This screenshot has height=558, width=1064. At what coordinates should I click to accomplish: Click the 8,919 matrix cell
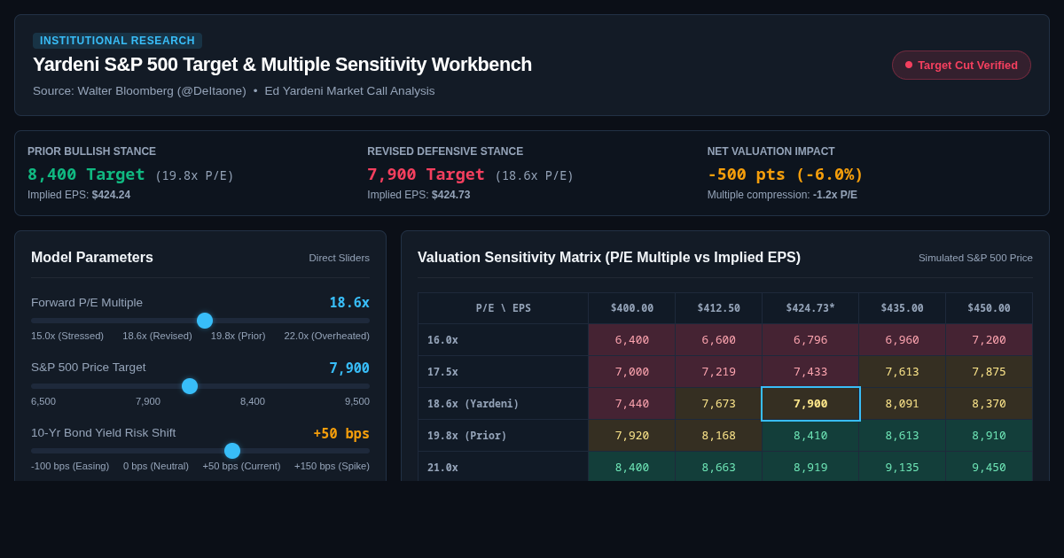click(x=810, y=467)
